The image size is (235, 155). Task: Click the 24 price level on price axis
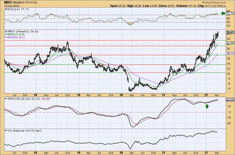pyautogui.click(x=228, y=39)
